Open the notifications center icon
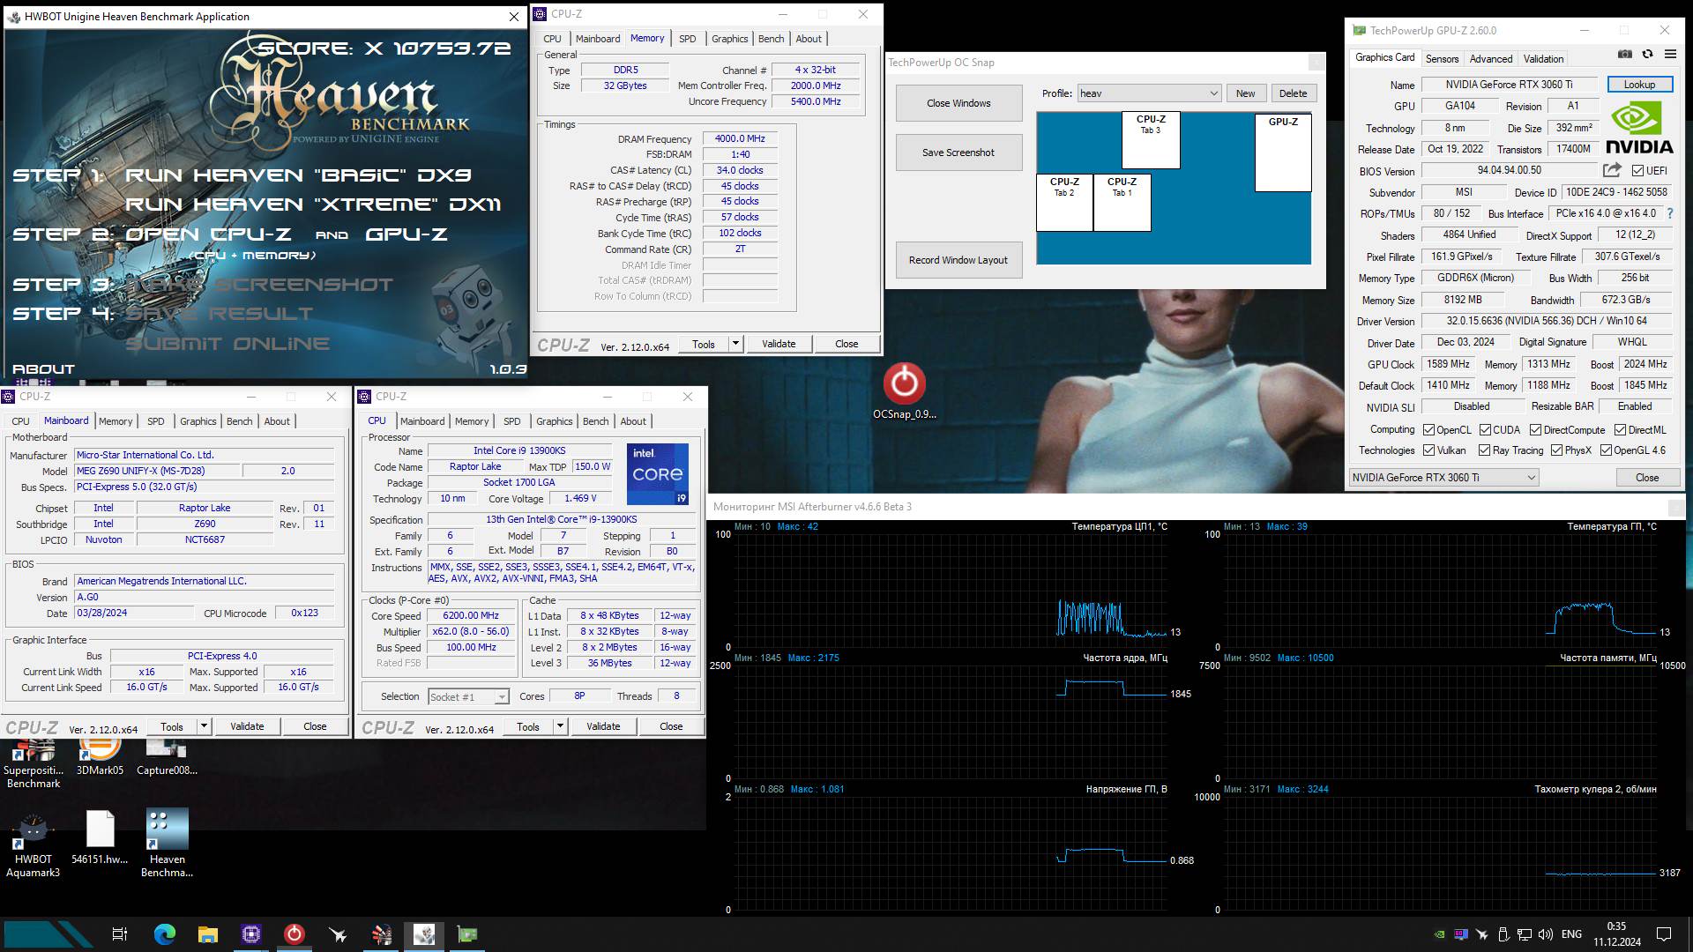This screenshot has height=952, width=1693. point(1664,934)
